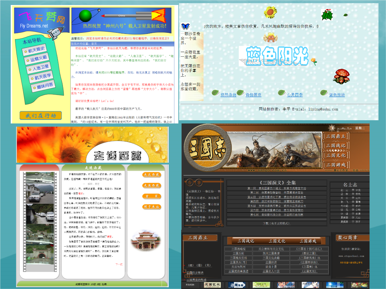Open the 网先锋 friend-link banner

237,285
